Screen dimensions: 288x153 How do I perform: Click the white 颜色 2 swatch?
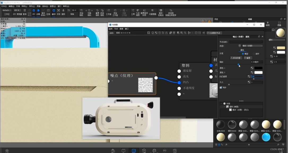pos(258,72)
